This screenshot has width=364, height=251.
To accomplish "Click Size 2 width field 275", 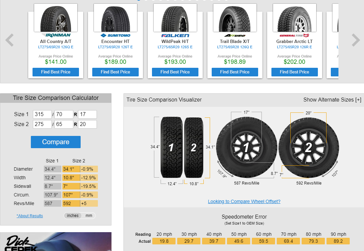I will click(42, 124).
